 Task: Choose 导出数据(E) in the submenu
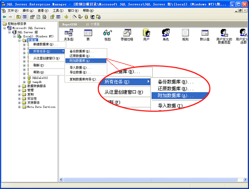(x=86, y=73)
